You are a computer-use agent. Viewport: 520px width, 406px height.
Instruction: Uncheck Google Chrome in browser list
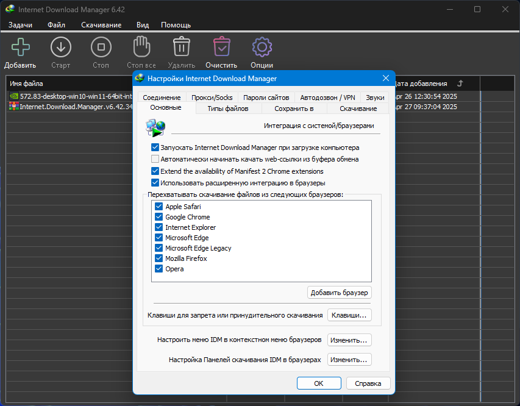point(159,217)
